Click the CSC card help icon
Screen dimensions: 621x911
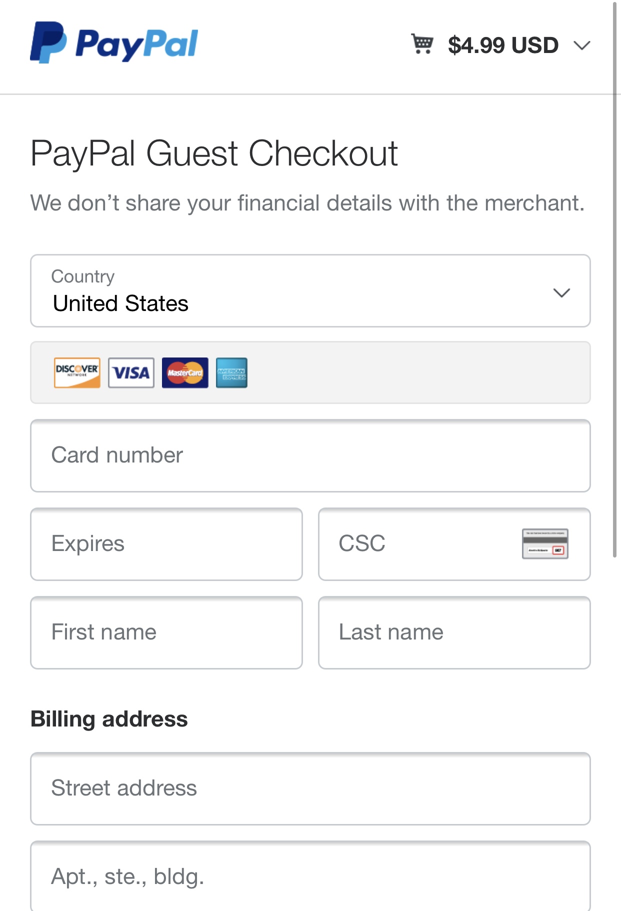pyautogui.click(x=545, y=543)
